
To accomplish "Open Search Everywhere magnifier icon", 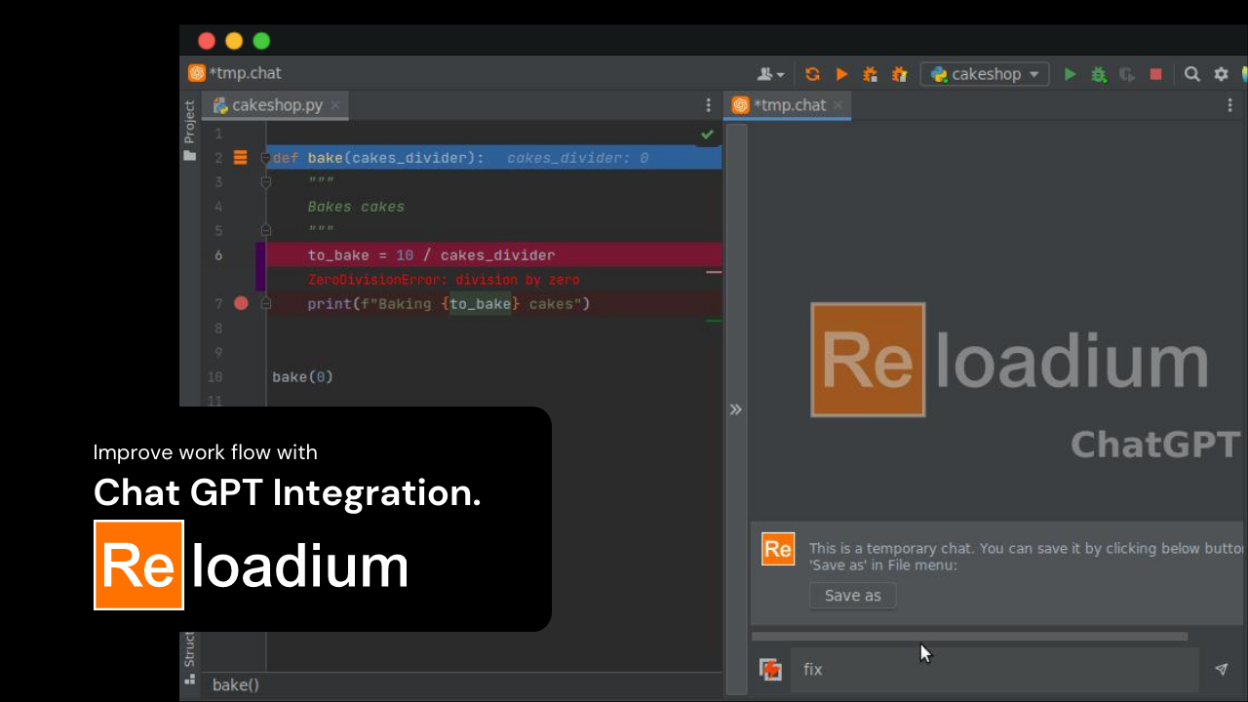I will click(1191, 74).
